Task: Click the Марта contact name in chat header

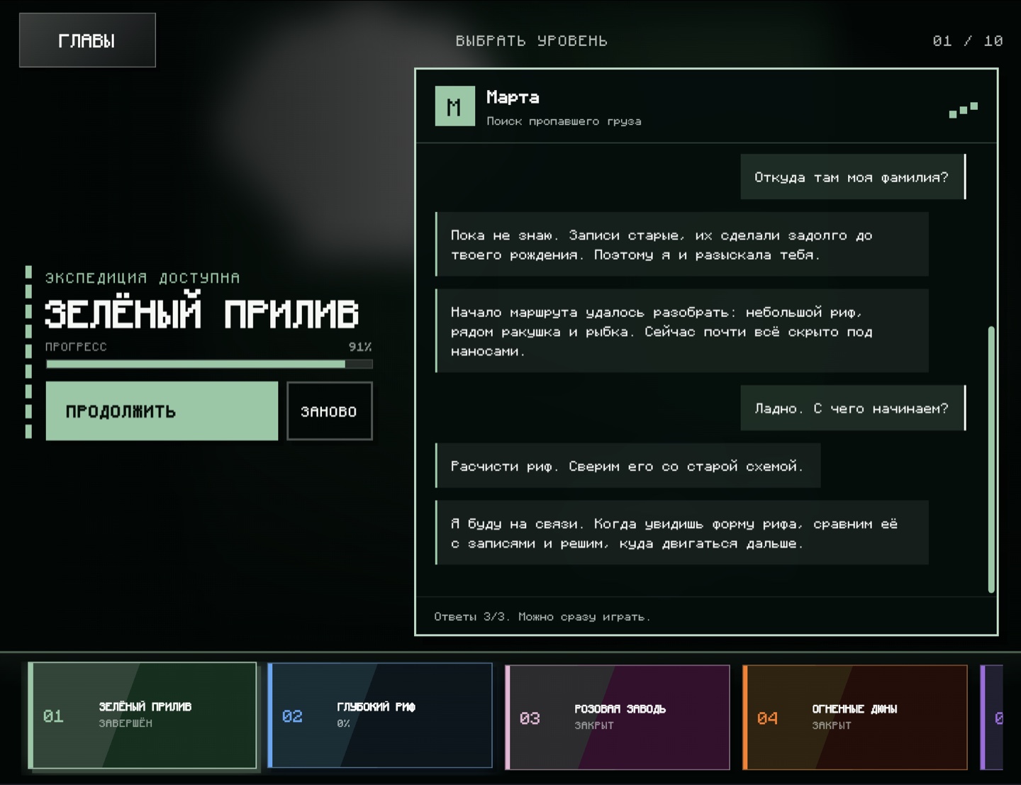Action: (x=513, y=97)
